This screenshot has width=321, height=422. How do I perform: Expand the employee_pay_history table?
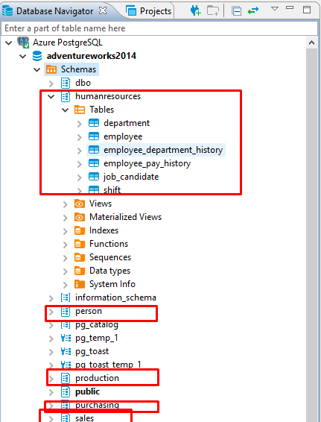point(79,164)
